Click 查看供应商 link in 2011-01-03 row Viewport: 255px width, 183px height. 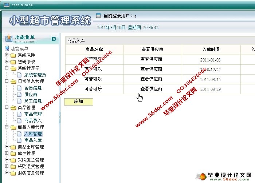(x=151, y=59)
